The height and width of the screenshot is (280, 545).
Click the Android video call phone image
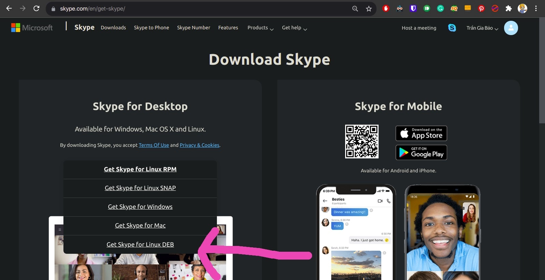pos(443,232)
